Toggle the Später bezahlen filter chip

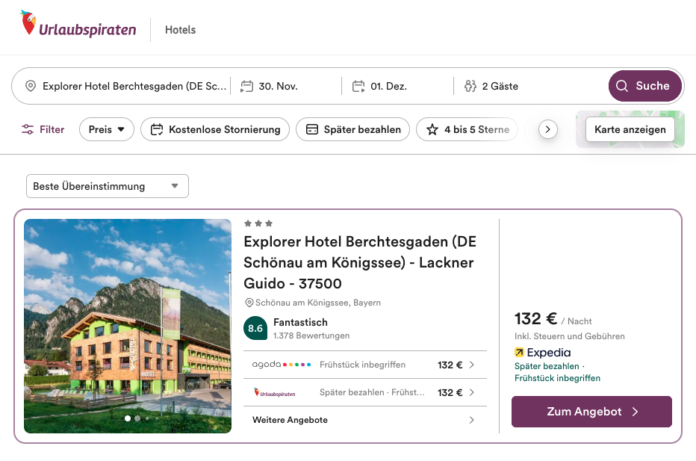click(352, 129)
